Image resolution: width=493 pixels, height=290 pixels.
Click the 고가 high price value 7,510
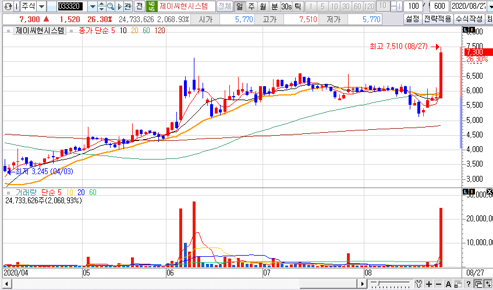pos(308,19)
